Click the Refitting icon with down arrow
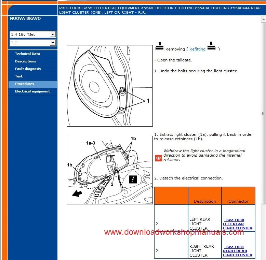266x260 pixels. point(211,46)
